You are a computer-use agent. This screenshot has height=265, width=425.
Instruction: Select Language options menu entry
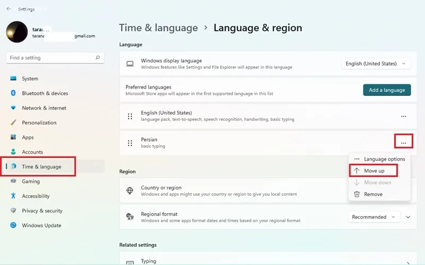pyautogui.click(x=379, y=159)
